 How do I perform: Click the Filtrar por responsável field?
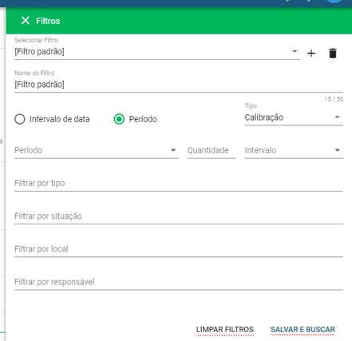click(179, 282)
